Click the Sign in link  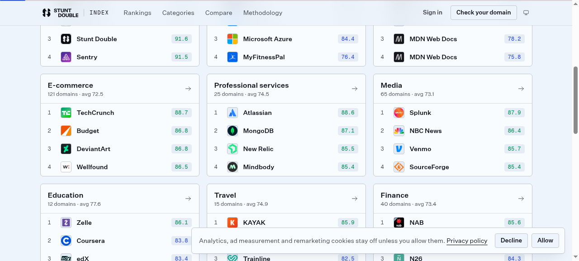(x=432, y=13)
